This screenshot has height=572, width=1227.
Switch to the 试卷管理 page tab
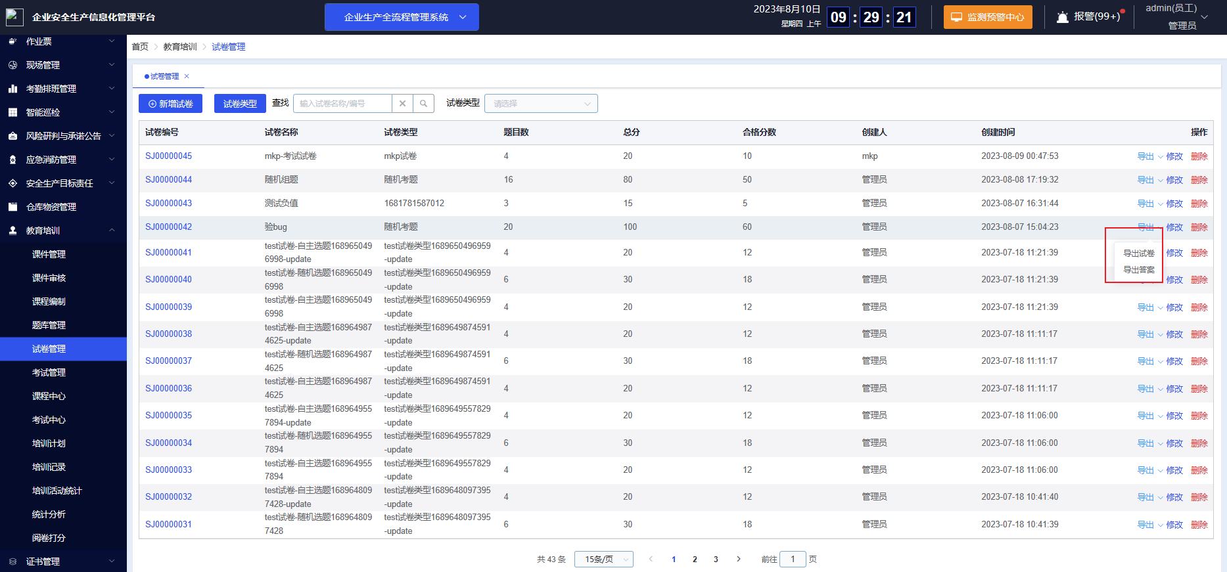click(x=164, y=76)
